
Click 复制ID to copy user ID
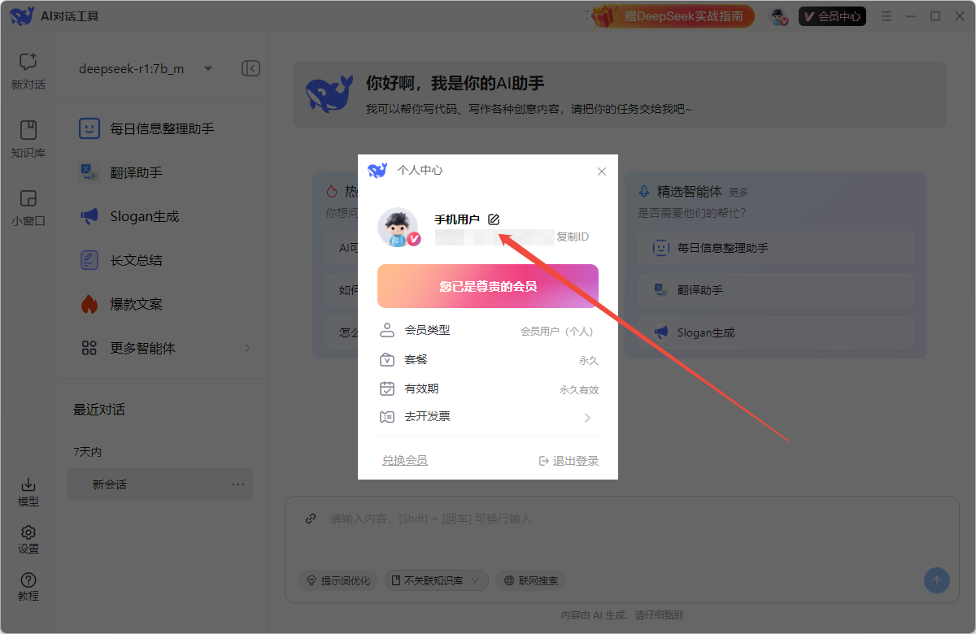573,237
